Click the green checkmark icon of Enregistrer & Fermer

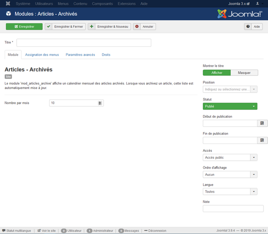(x=48, y=27)
